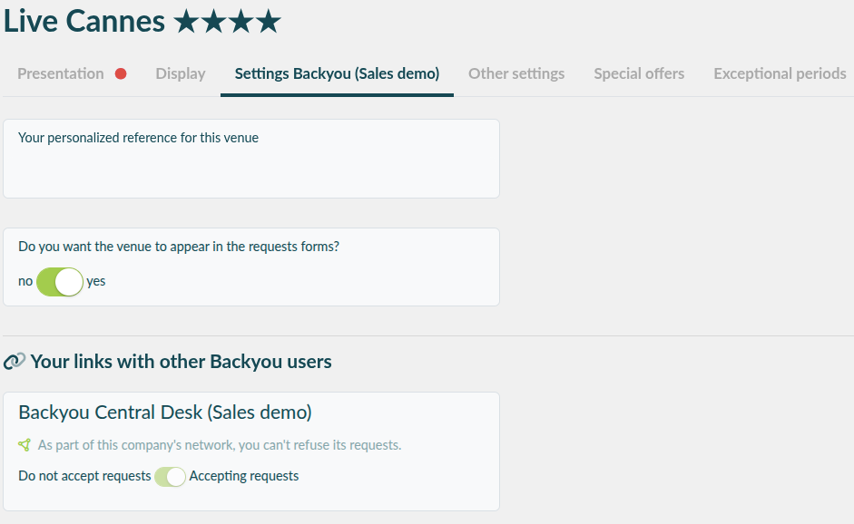854x524 pixels.
Task: Click 'Do not accept requests' label
Action: tap(84, 476)
